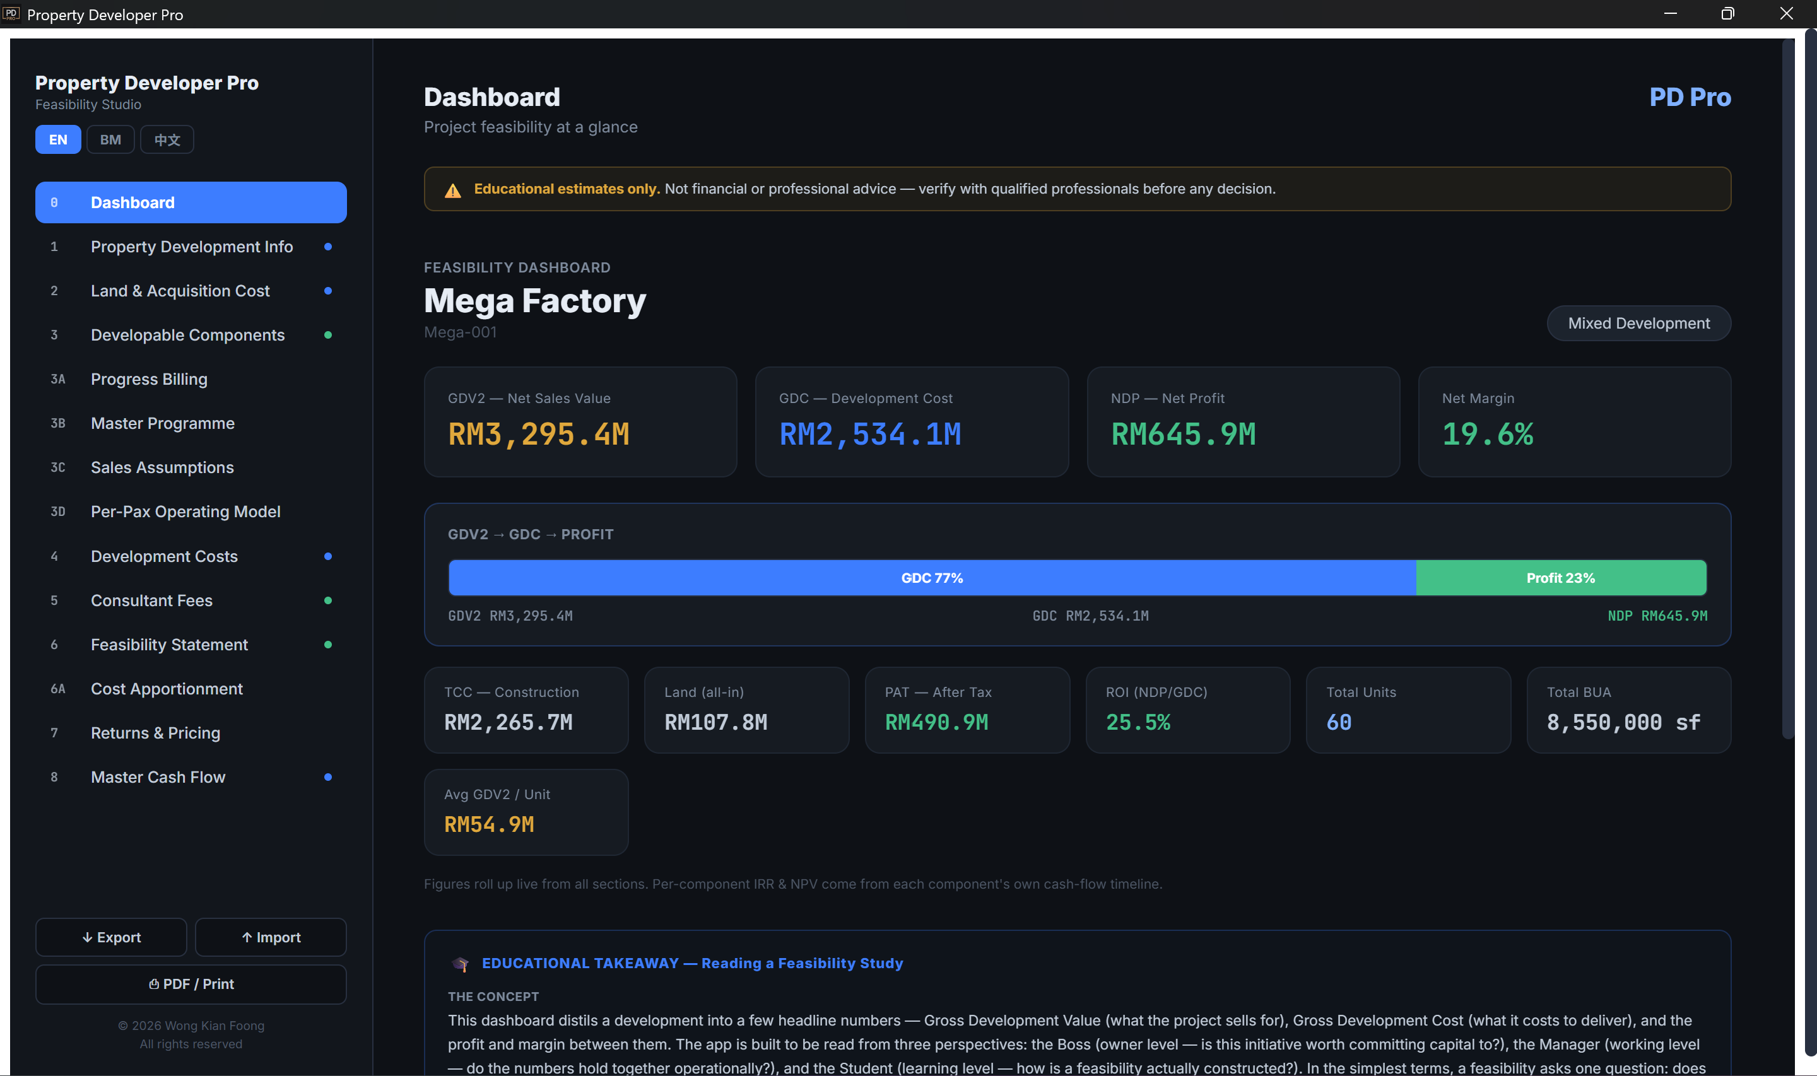Open Cost Apportionment page
Viewport: 1817px width, 1076px height.
191,689
